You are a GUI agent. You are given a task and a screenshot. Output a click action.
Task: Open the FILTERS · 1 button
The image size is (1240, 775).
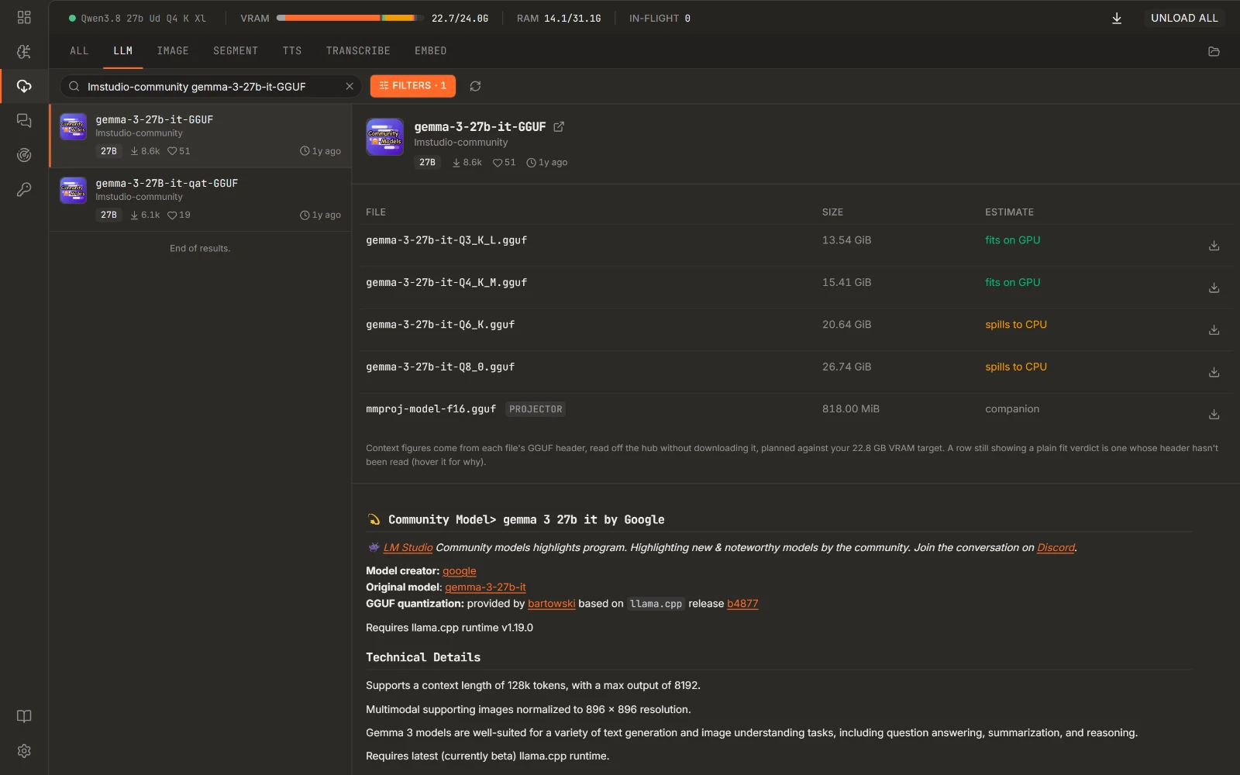click(412, 86)
